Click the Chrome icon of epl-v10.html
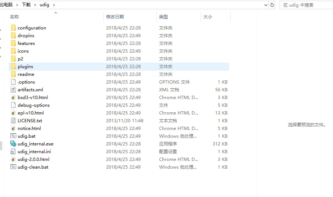The height and width of the screenshot is (197, 333). coord(13,113)
